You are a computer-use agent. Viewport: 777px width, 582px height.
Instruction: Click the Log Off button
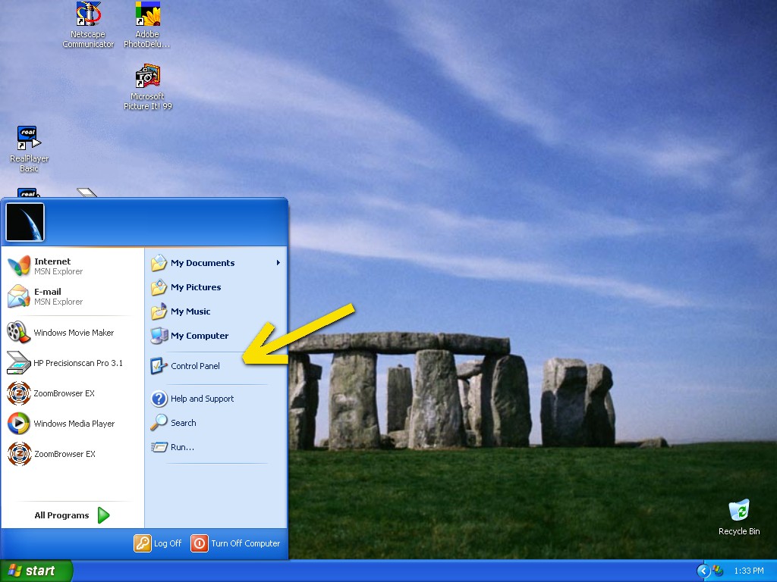[159, 543]
